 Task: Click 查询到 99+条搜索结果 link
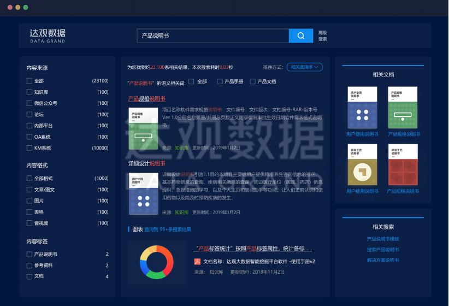click(x=168, y=229)
